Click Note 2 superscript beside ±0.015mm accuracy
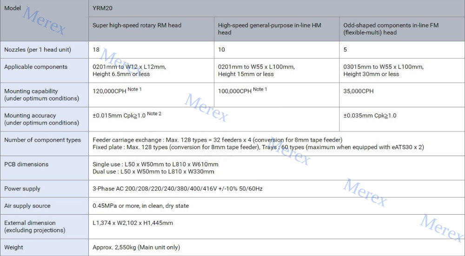This screenshot has height=256, width=465. click(x=154, y=114)
